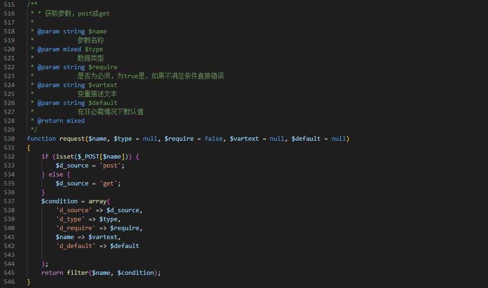
Task: Click line number 537 in the gutter
Action: (9, 201)
